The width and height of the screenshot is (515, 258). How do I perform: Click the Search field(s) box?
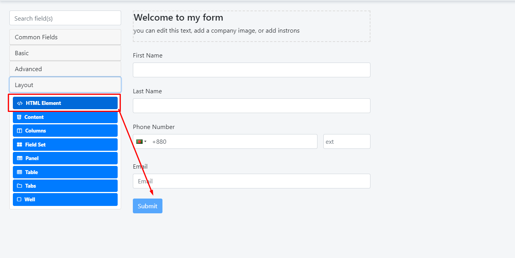(x=65, y=18)
